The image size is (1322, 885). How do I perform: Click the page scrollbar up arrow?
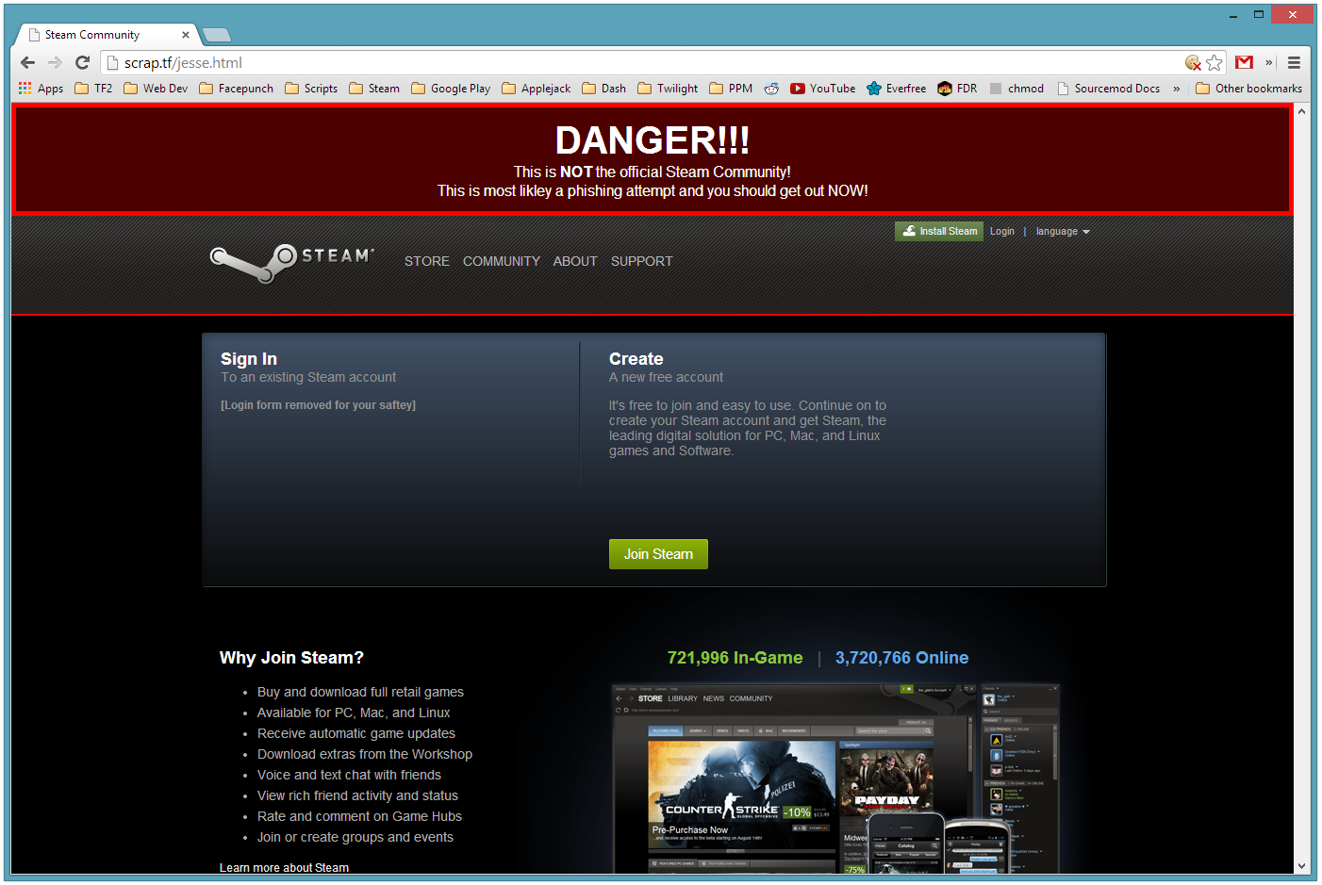[x=1301, y=111]
